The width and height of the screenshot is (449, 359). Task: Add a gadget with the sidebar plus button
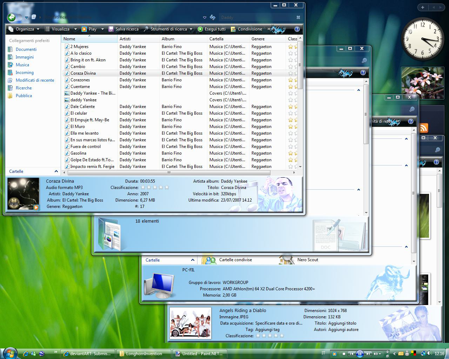point(422,7)
